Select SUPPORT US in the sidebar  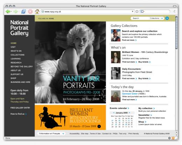click(x=17, y=74)
